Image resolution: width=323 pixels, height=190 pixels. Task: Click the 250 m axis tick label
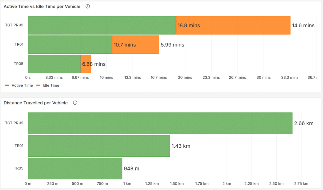coord(53,184)
